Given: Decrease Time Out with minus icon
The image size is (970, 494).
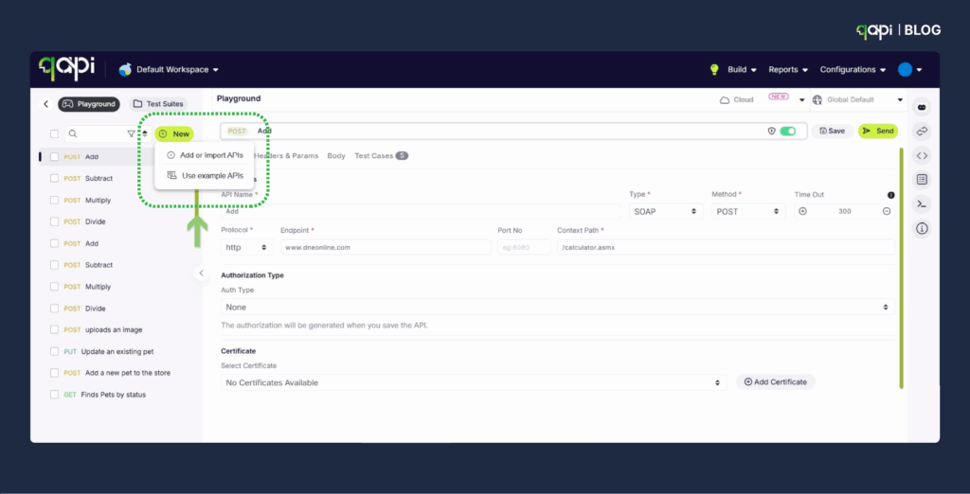Looking at the screenshot, I should click(887, 211).
